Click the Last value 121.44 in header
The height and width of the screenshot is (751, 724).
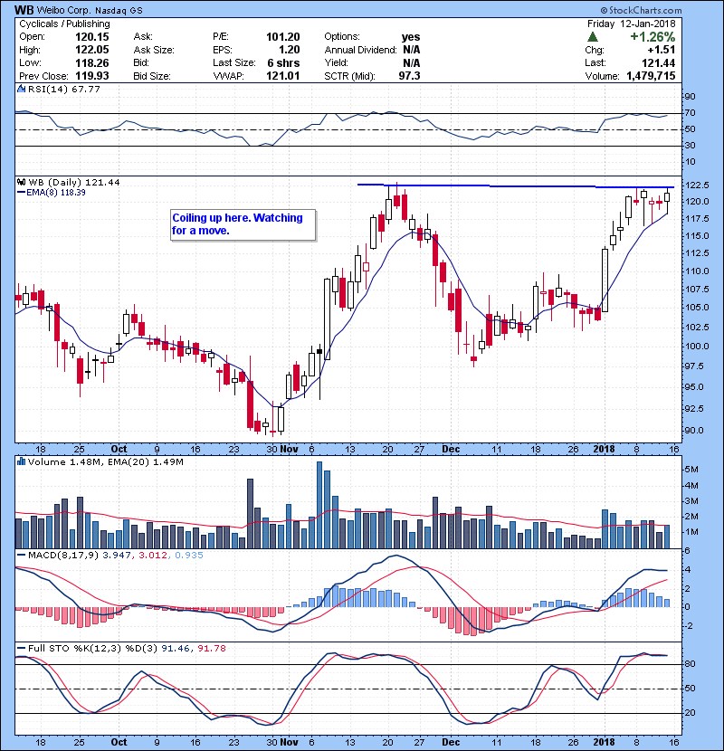(x=658, y=62)
